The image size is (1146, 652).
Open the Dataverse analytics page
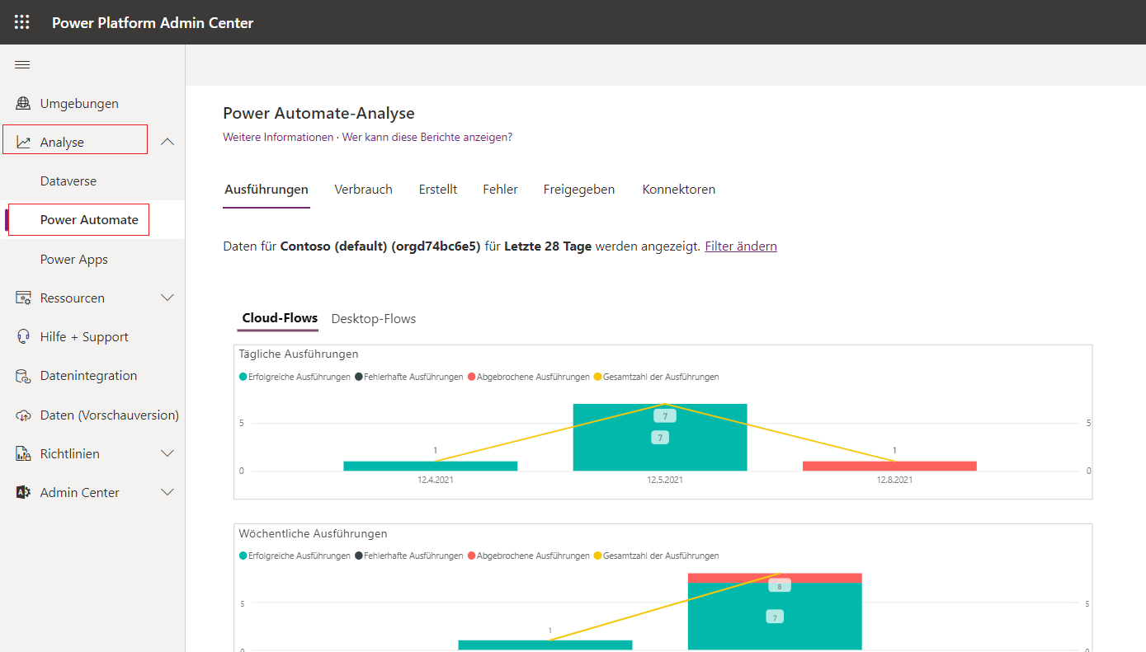pos(68,181)
